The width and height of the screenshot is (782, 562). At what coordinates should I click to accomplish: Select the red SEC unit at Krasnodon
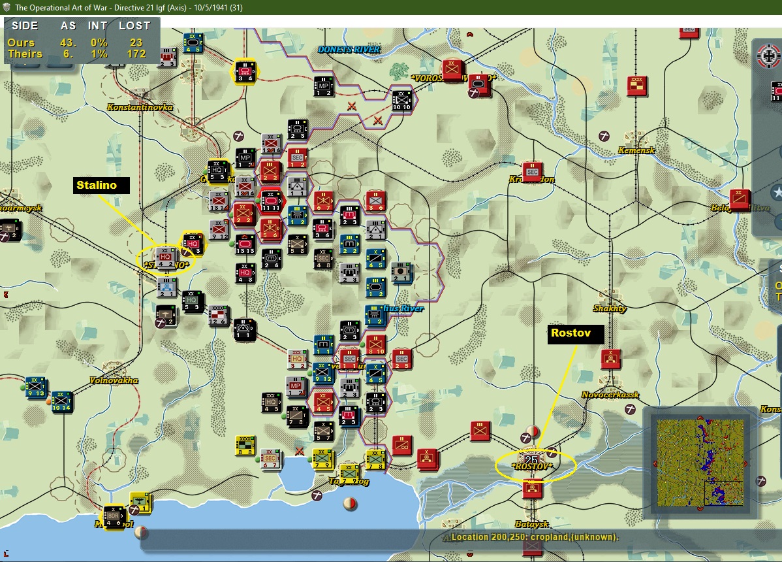[532, 172]
